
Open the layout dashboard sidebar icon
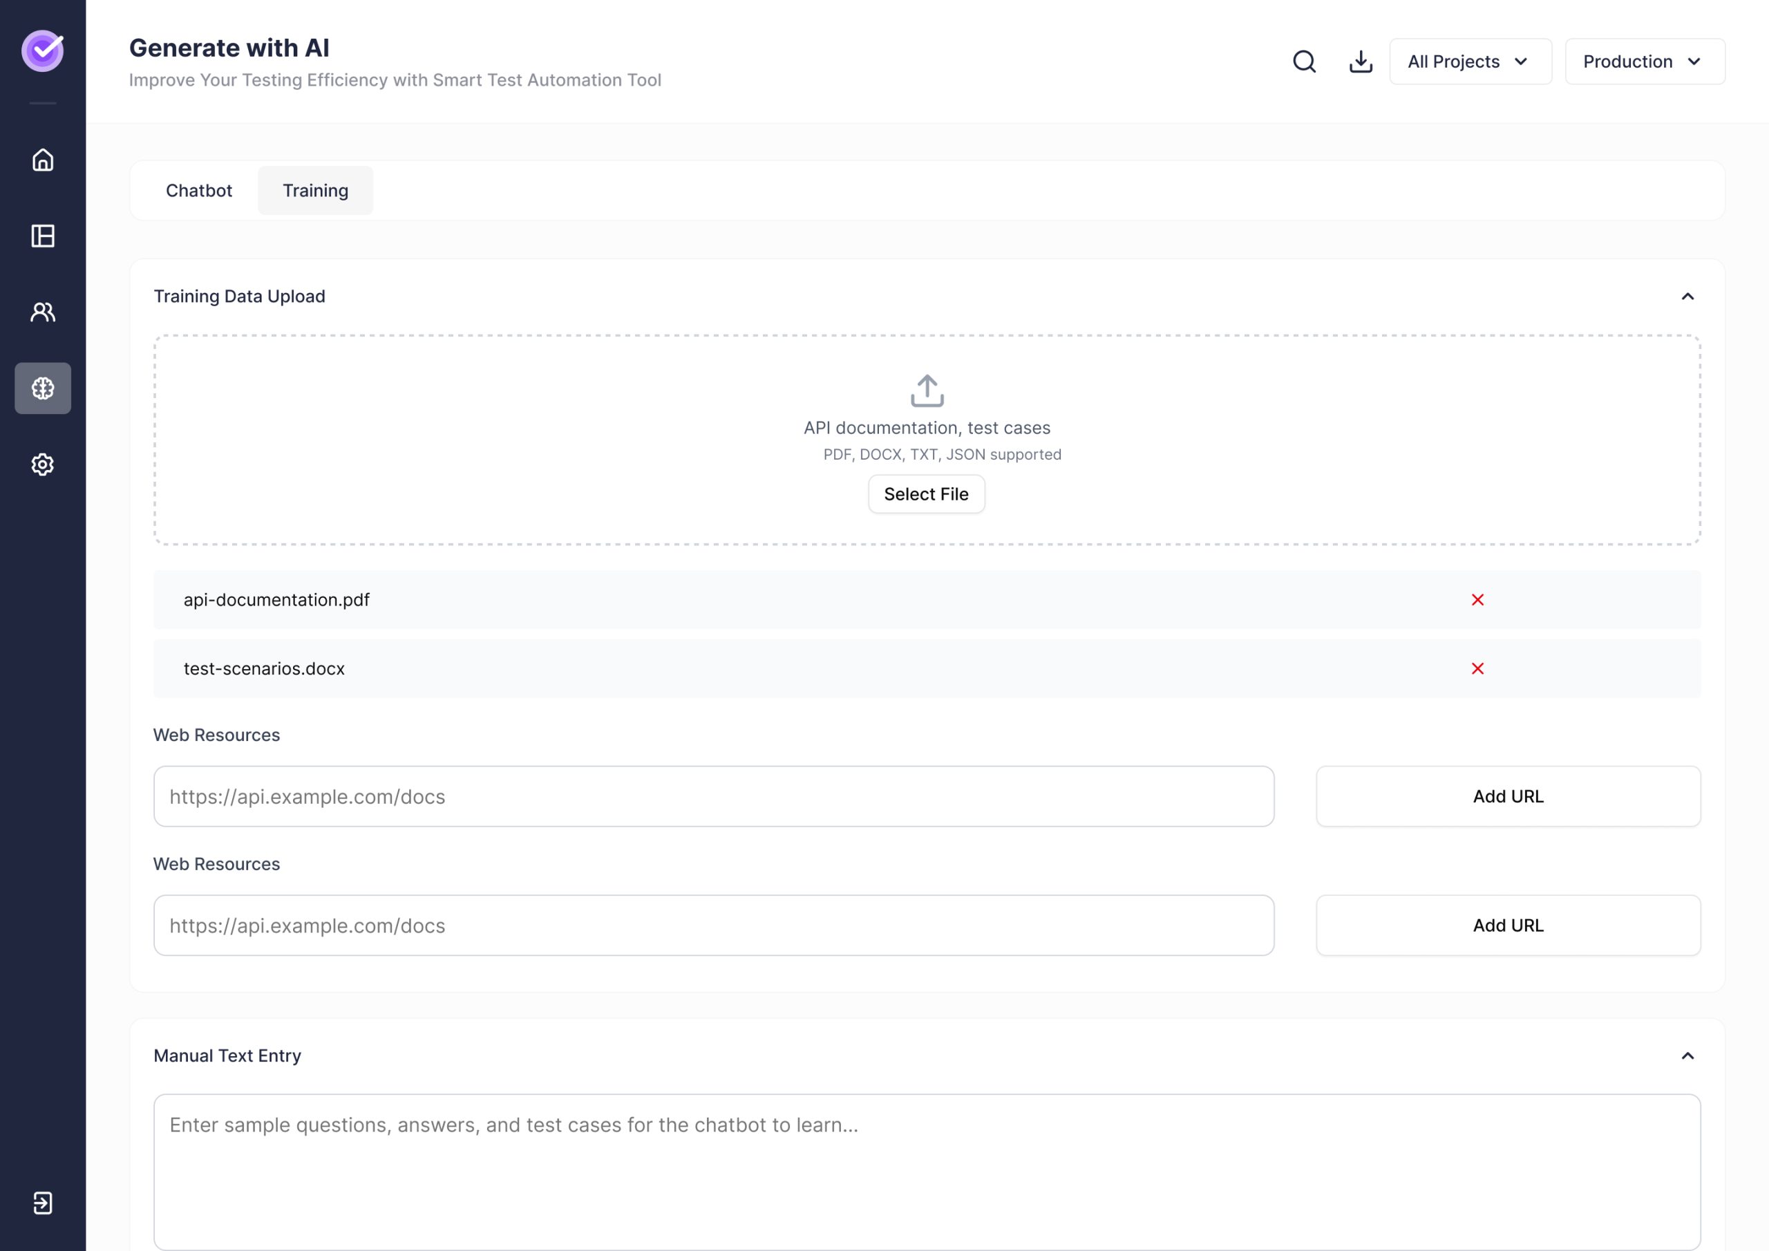42,236
